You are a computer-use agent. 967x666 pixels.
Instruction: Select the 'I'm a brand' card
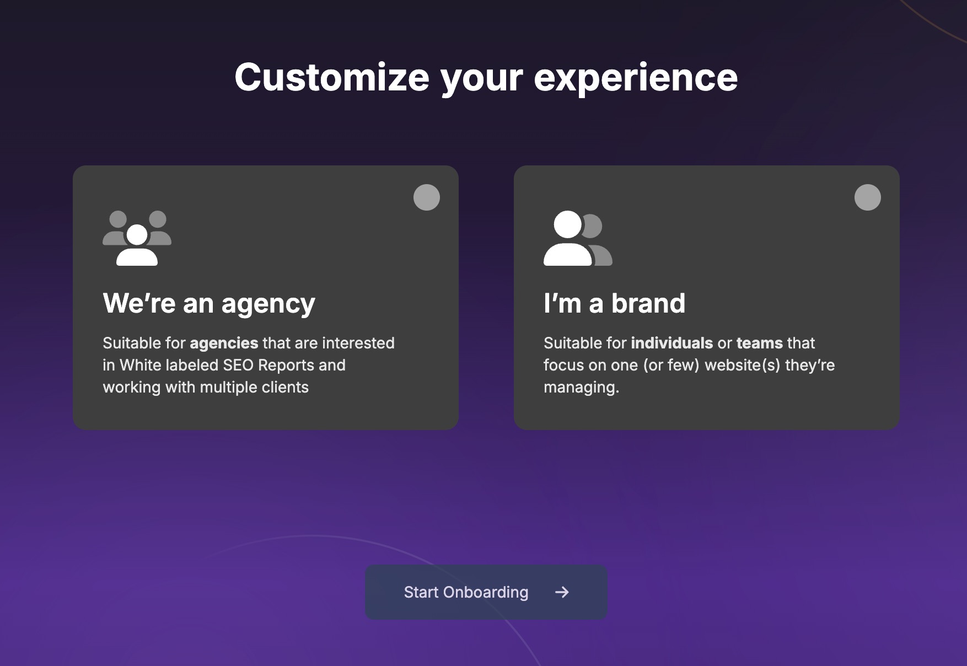tap(707, 296)
